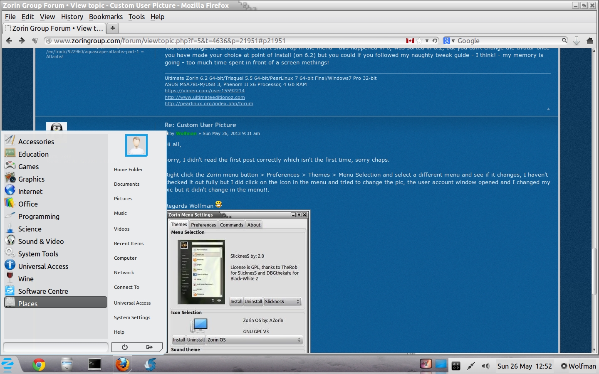The height and width of the screenshot is (374, 599).
Task: Click the pearlinux.org forum link
Action: coord(209,103)
